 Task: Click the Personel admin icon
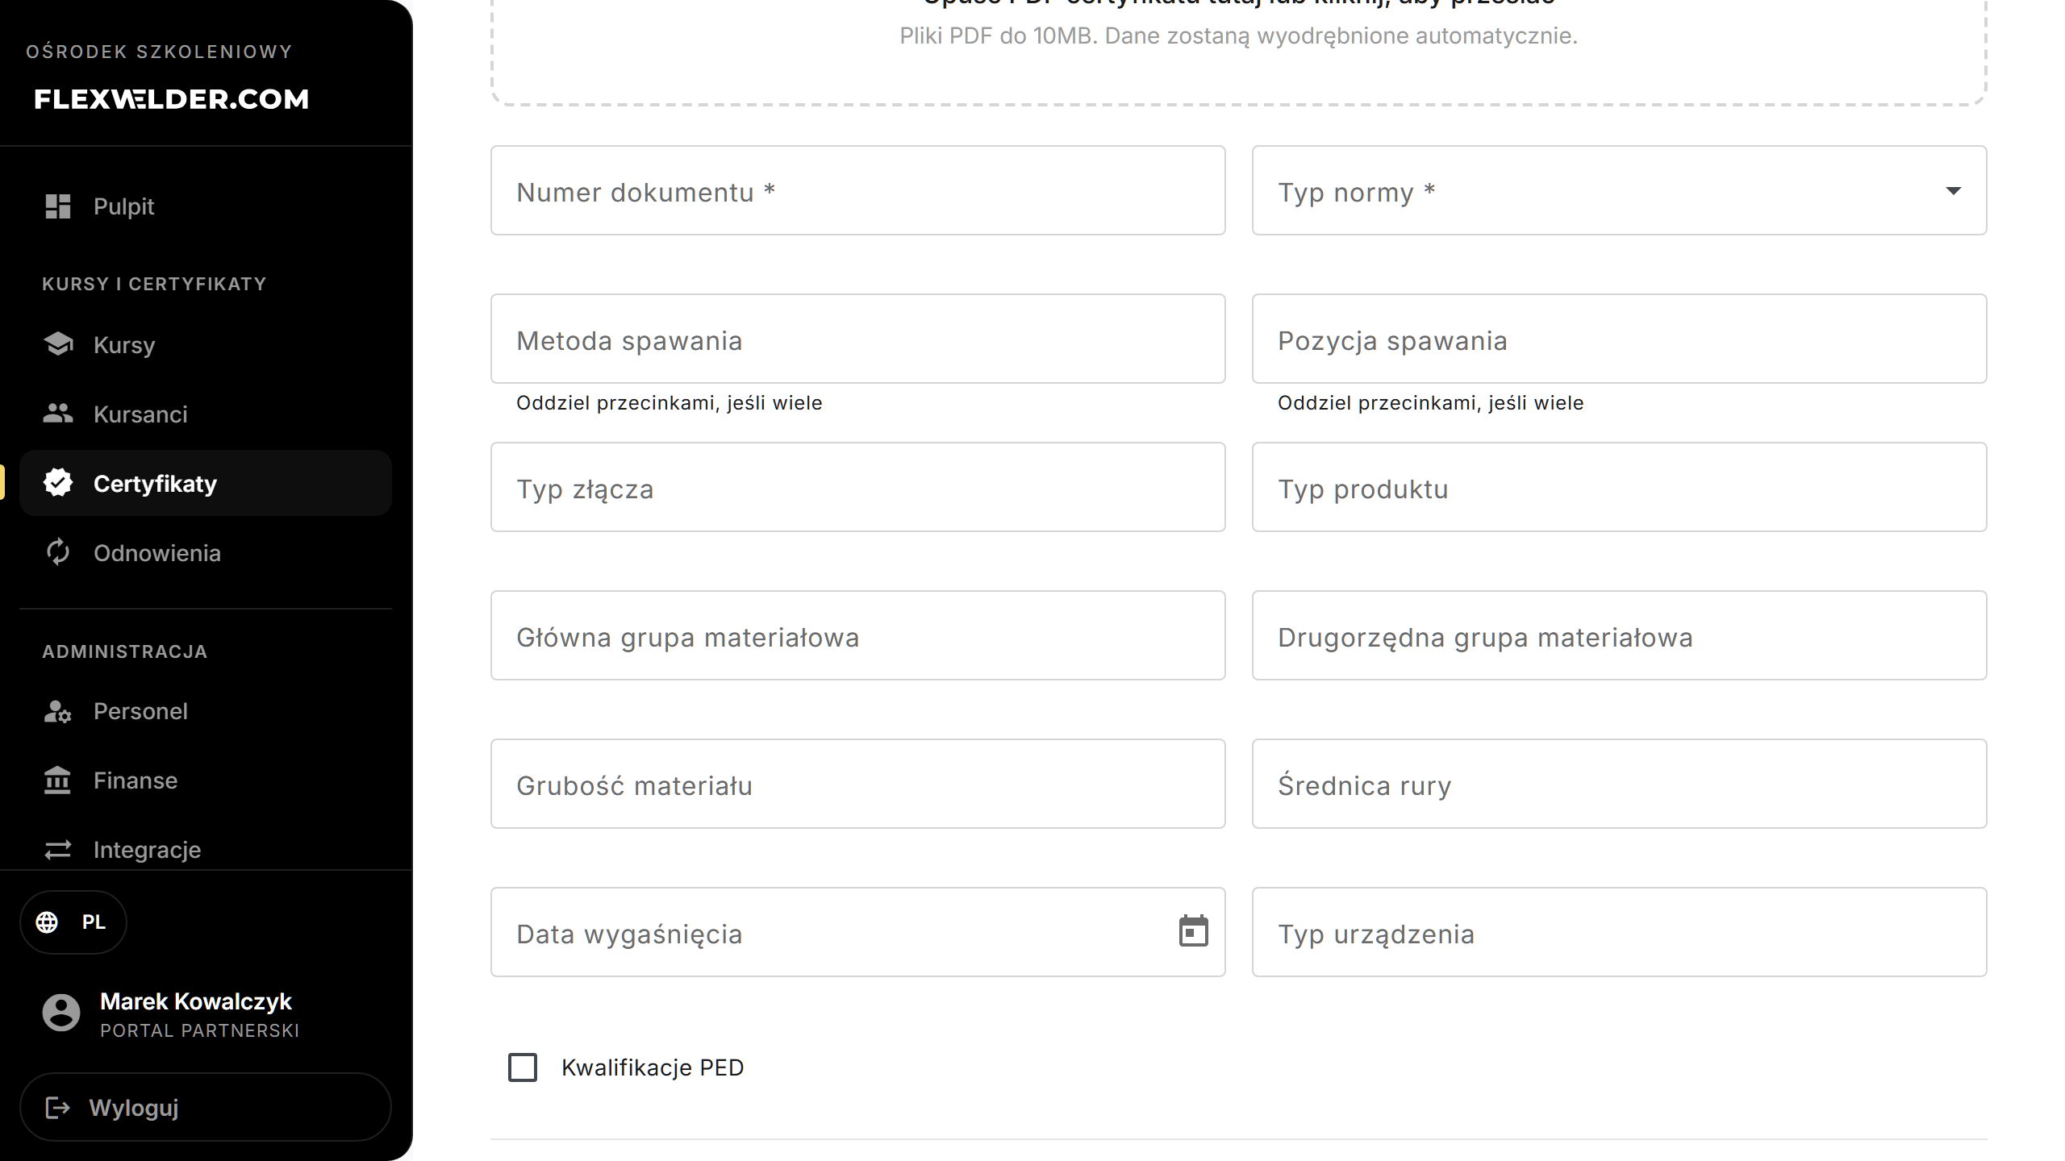click(x=58, y=711)
